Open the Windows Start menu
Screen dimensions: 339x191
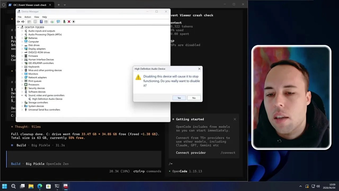pos(5,186)
